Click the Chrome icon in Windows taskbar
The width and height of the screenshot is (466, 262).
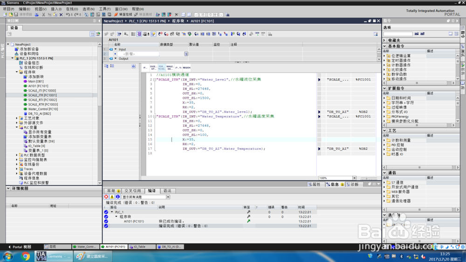tap(26, 256)
